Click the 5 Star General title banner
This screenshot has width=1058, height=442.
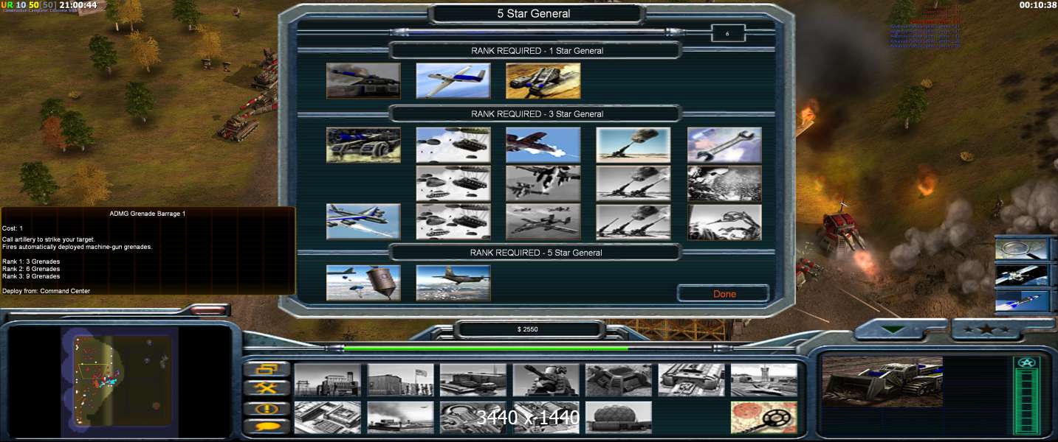pos(533,13)
